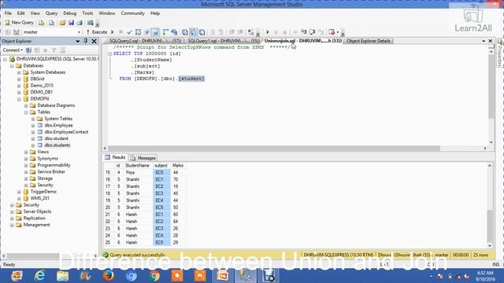Open the Activity Monitor toolbar icon
504x283 pixels.
tap(91, 23)
